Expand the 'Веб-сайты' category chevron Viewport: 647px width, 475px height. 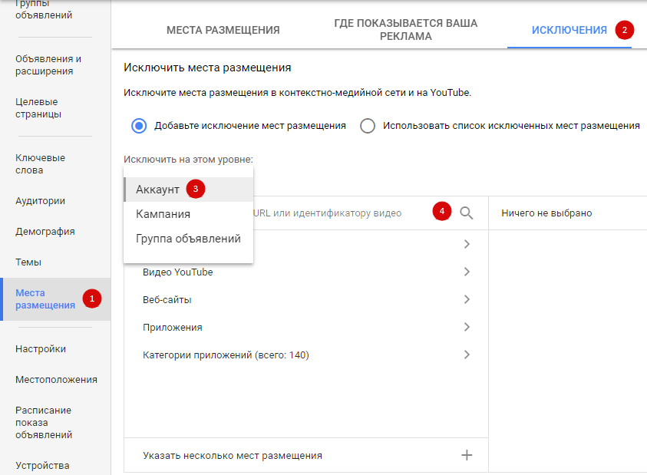pyautogui.click(x=467, y=300)
